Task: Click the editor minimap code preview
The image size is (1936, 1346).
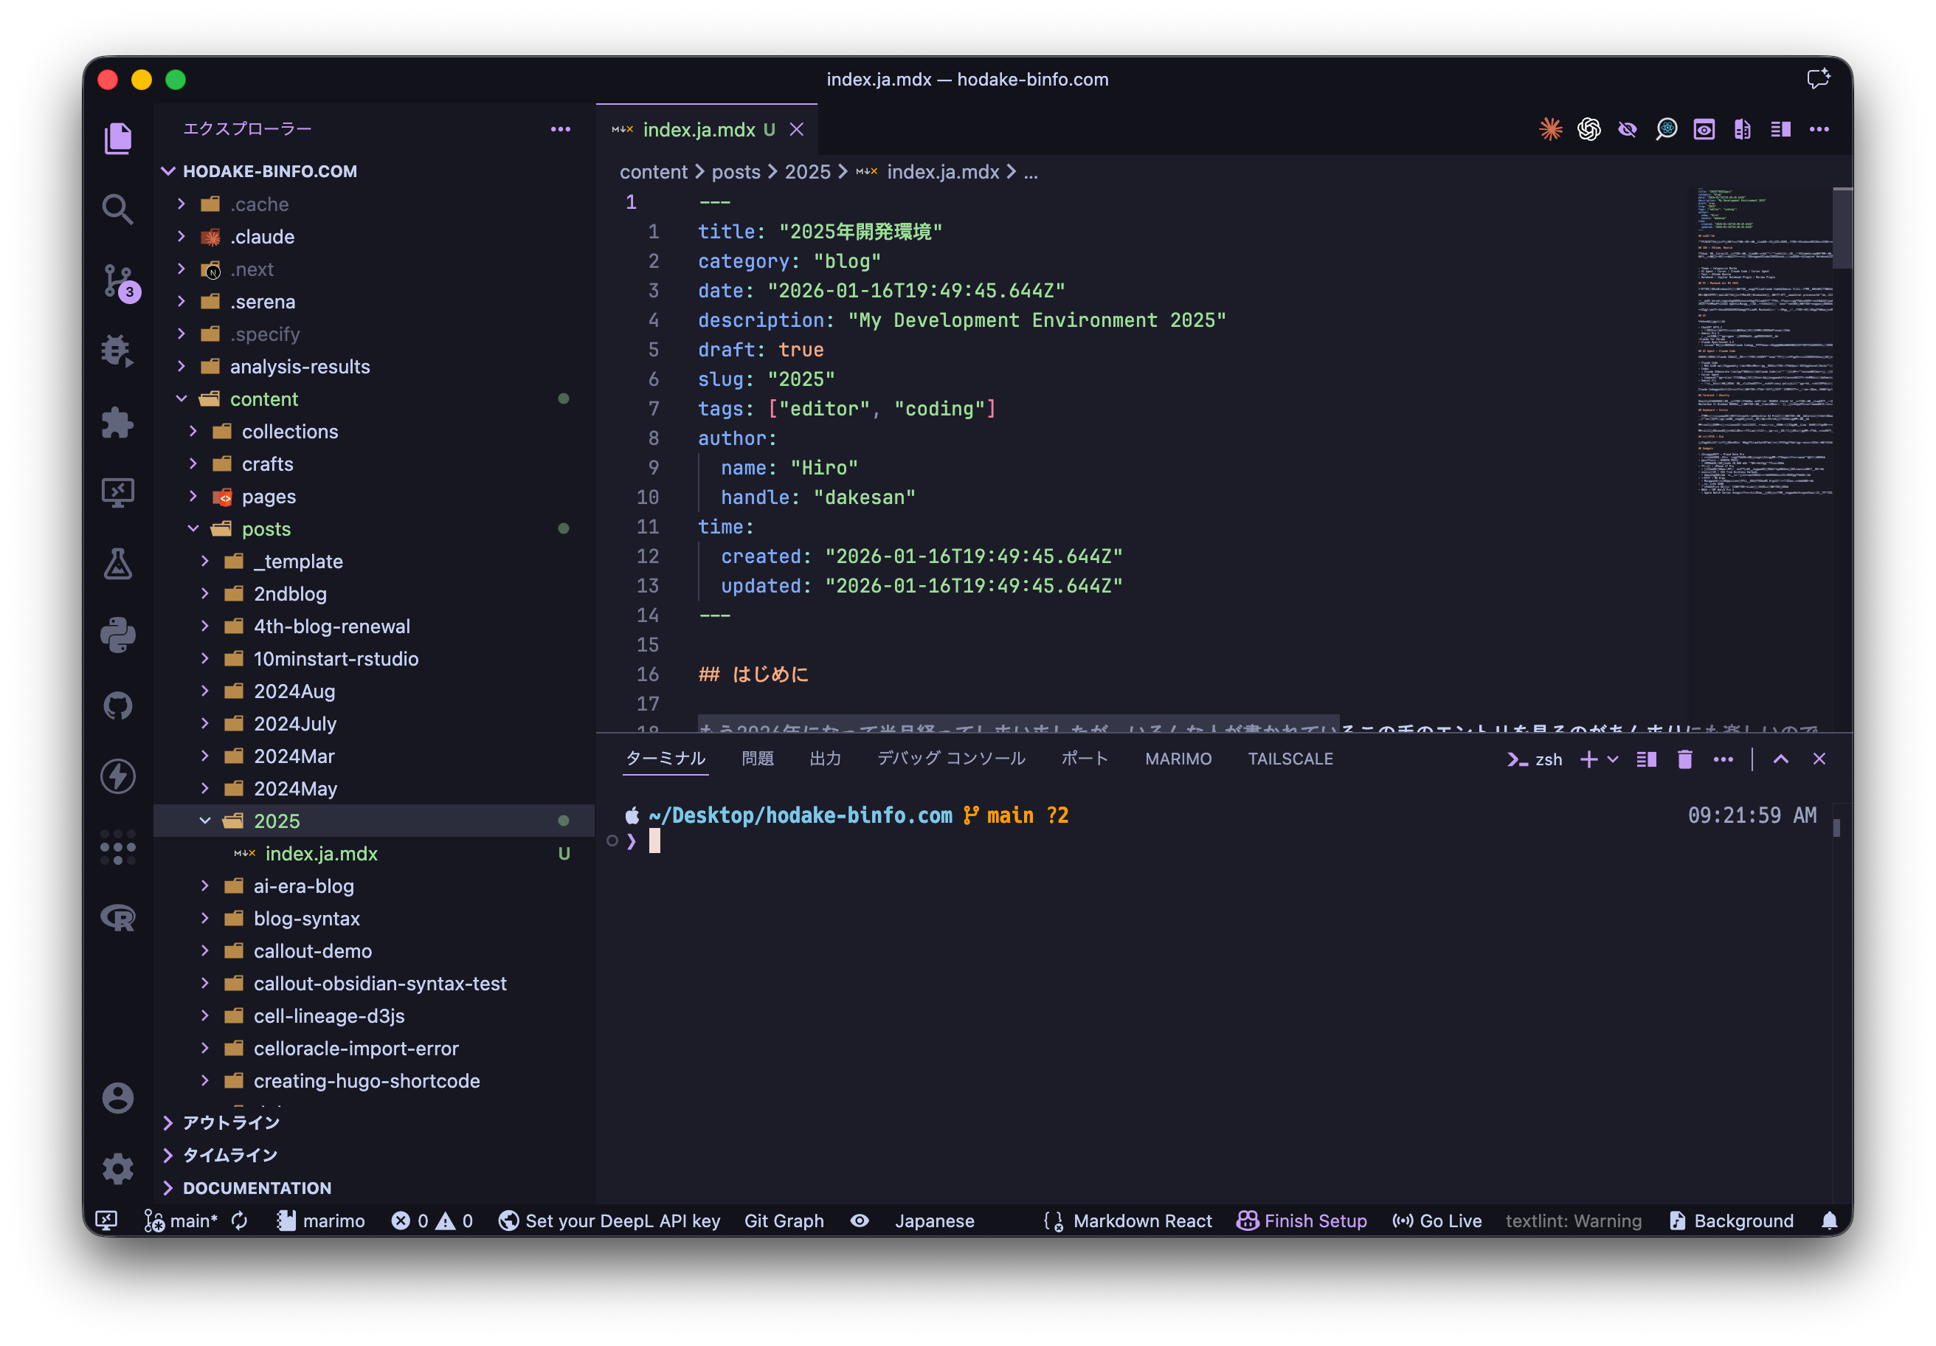Action: 1763,337
